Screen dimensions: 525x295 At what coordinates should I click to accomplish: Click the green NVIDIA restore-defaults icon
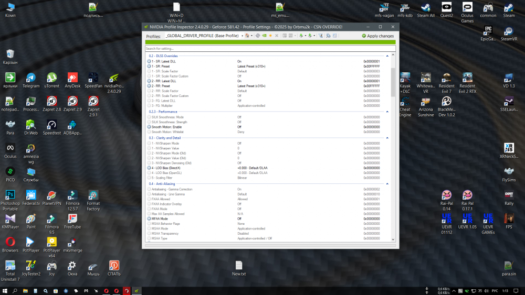click(x=264, y=36)
